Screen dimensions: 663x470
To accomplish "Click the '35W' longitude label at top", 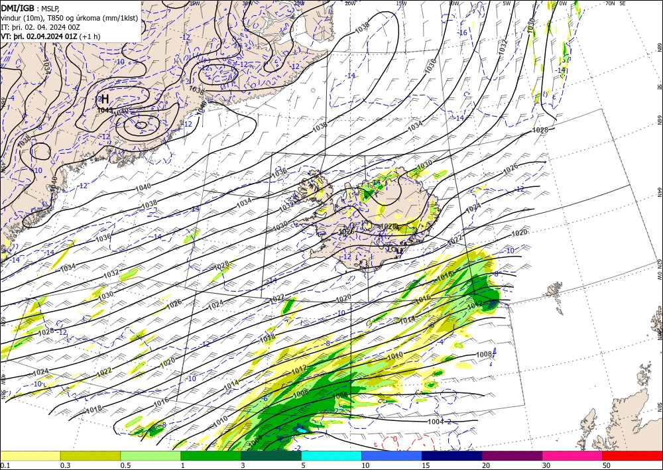I will click(194, 3).
